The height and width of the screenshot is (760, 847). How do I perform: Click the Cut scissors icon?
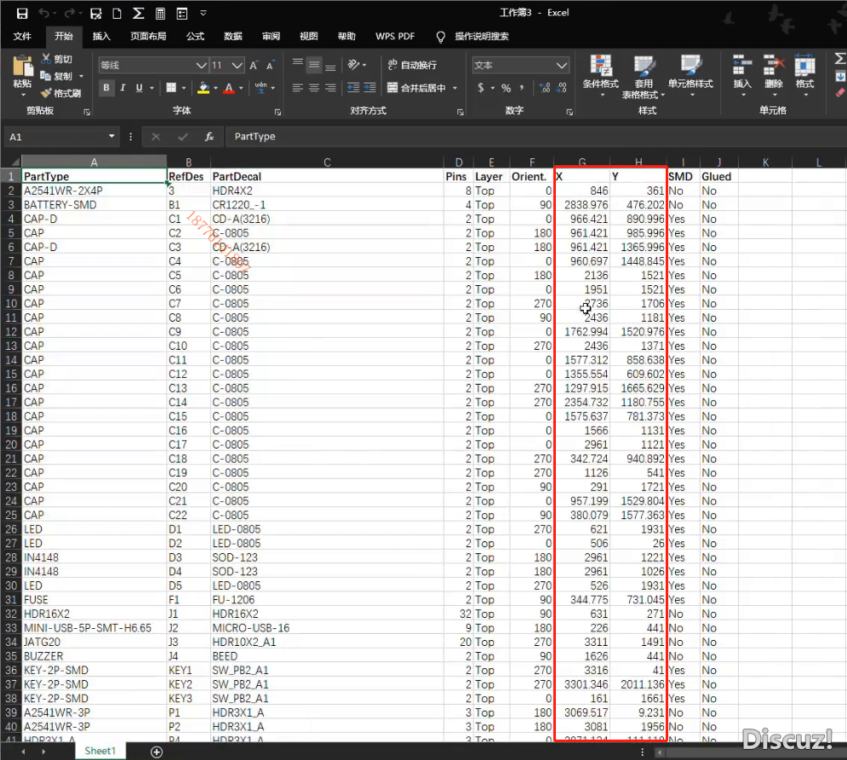coord(47,59)
